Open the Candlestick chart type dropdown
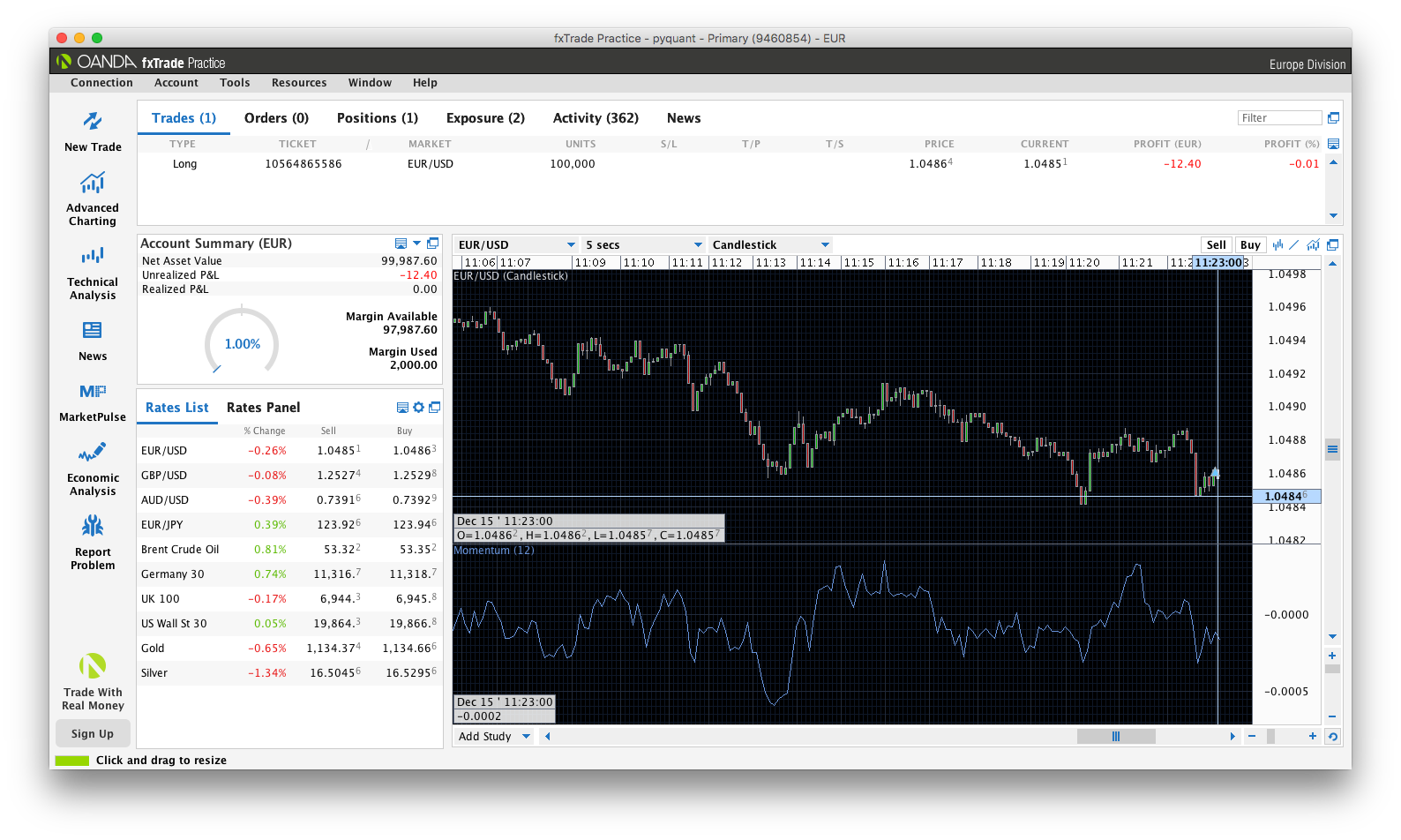 pos(770,244)
